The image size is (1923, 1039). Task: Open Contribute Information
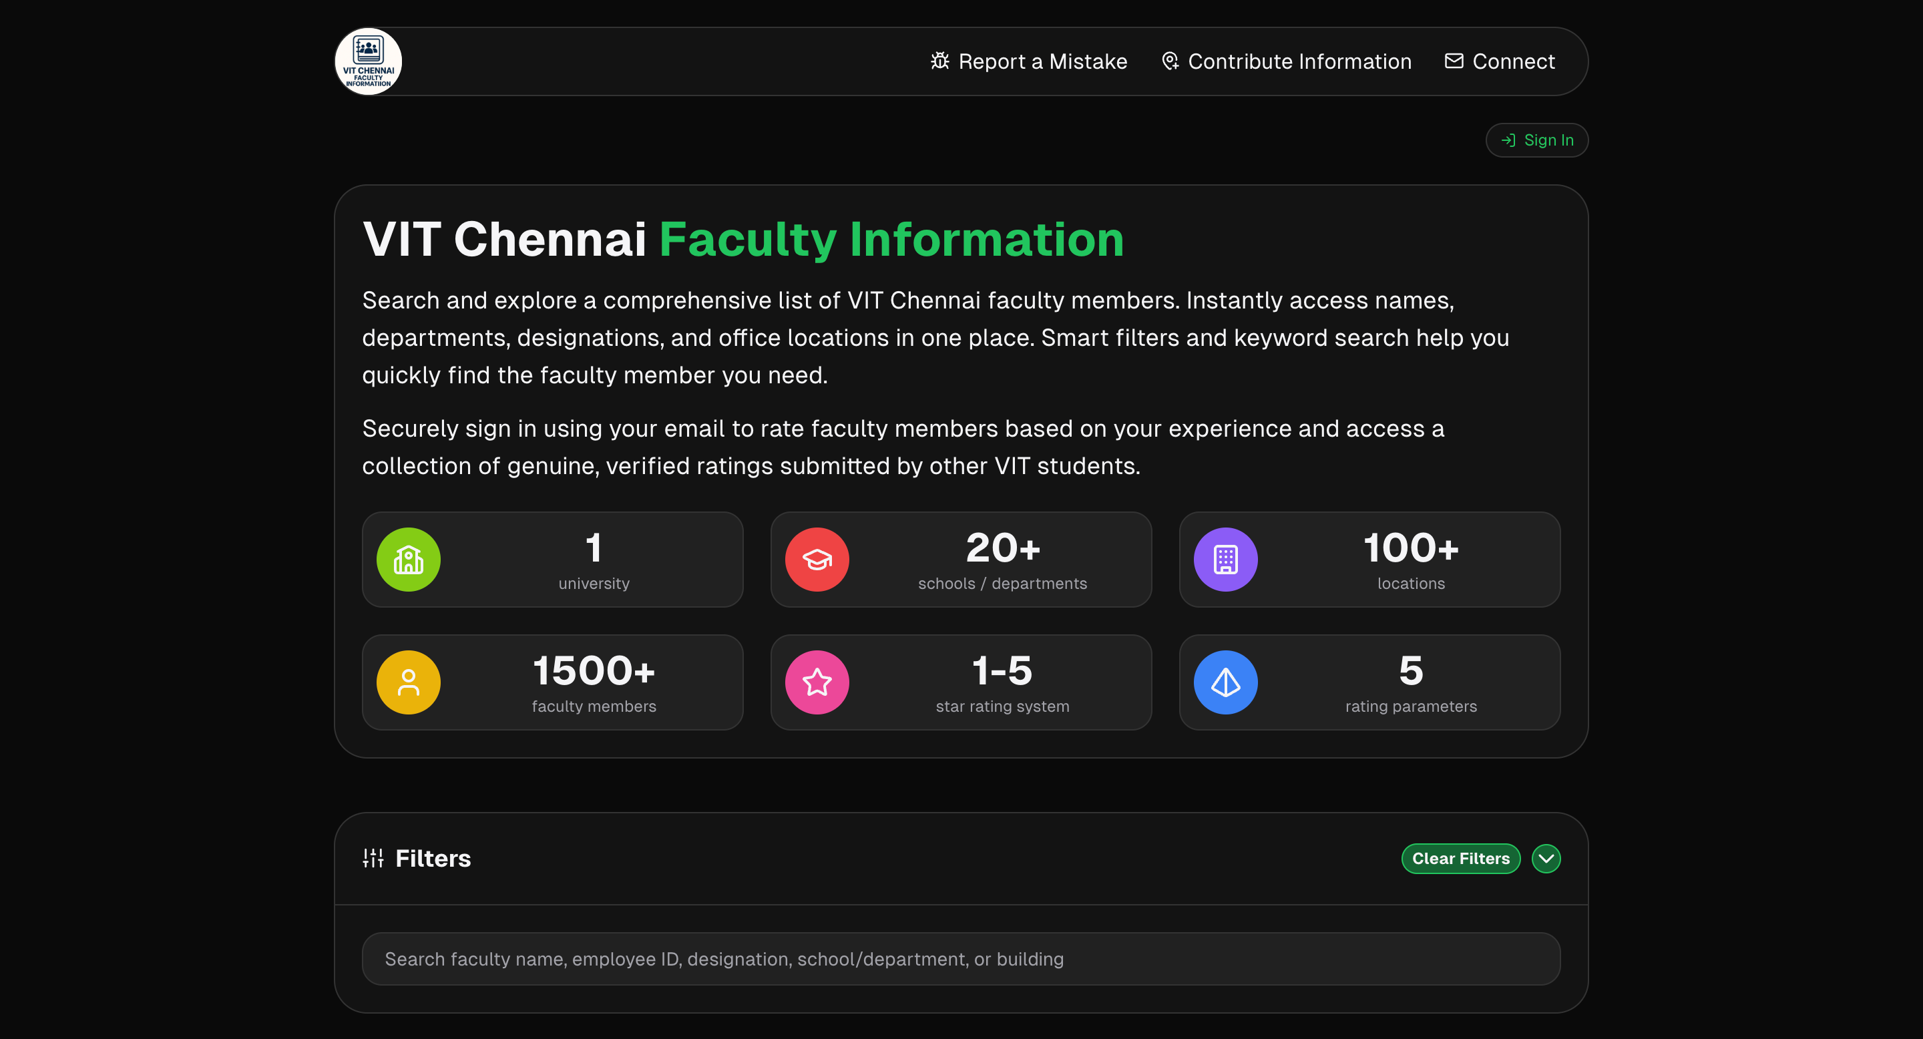[x=1286, y=61]
